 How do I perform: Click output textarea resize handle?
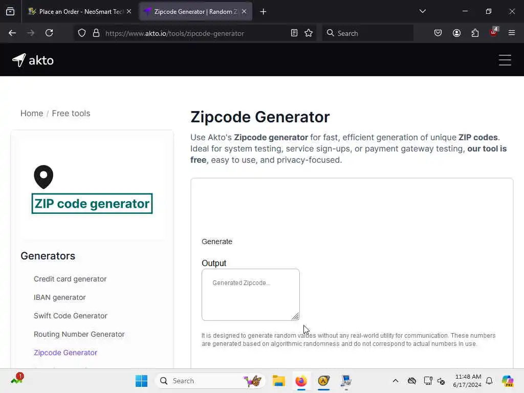(x=295, y=316)
